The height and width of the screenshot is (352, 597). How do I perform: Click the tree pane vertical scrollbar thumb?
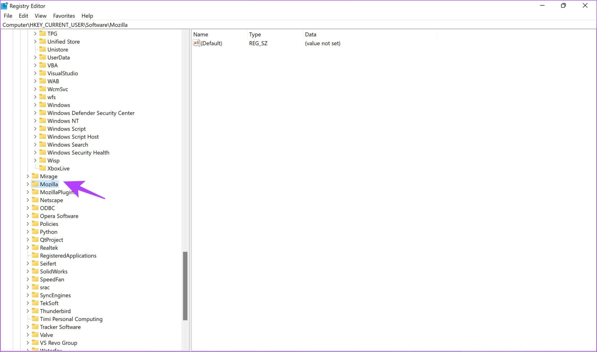click(x=185, y=286)
